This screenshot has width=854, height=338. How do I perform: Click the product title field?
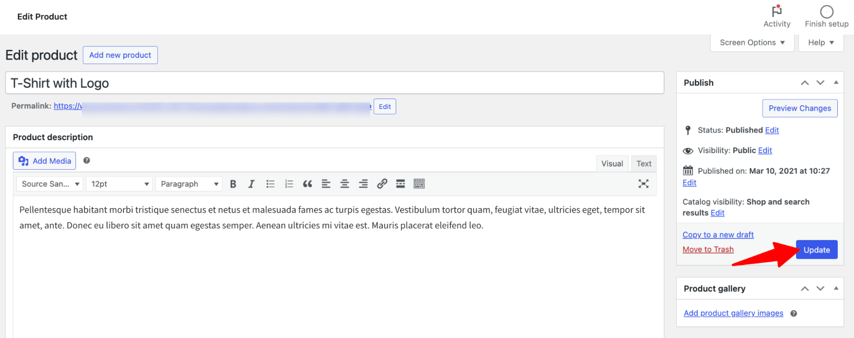pos(335,83)
